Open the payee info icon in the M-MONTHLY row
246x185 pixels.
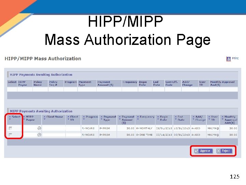tap(39, 128)
